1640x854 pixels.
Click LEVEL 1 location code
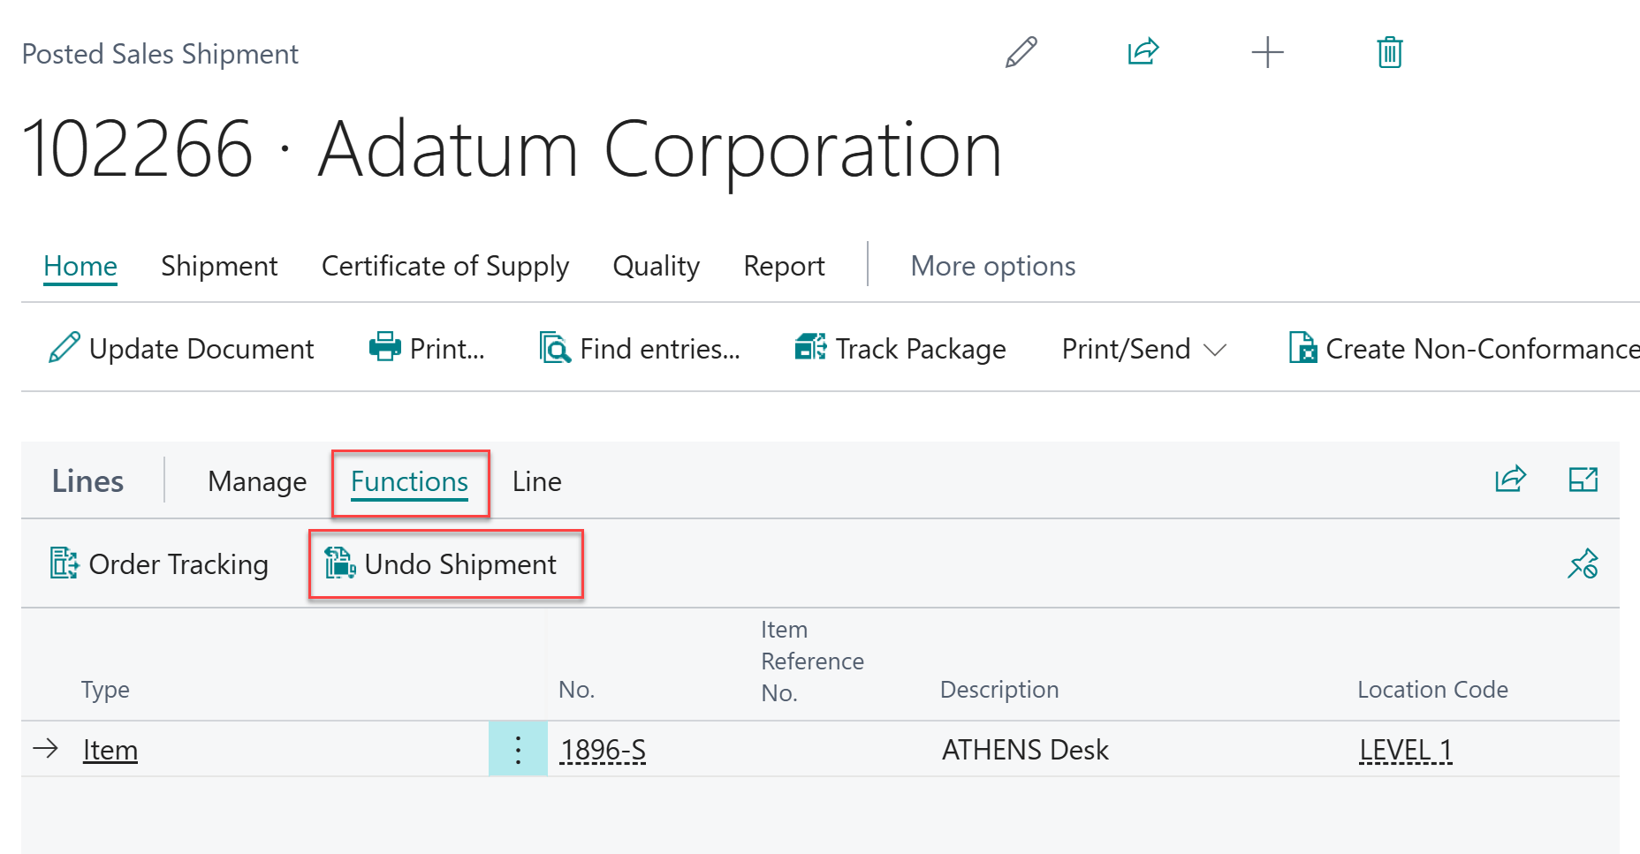click(x=1405, y=749)
